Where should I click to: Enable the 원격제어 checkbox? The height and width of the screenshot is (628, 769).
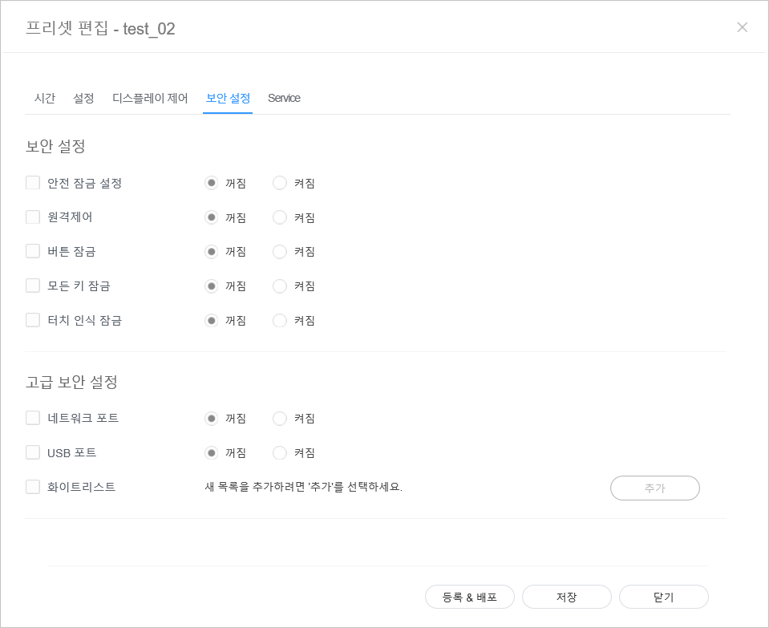33,217
